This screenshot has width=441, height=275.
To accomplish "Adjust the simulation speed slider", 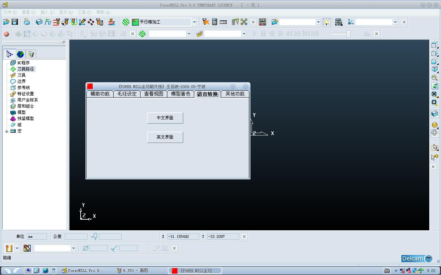I will pyautogui.click(x=348, y=34).
